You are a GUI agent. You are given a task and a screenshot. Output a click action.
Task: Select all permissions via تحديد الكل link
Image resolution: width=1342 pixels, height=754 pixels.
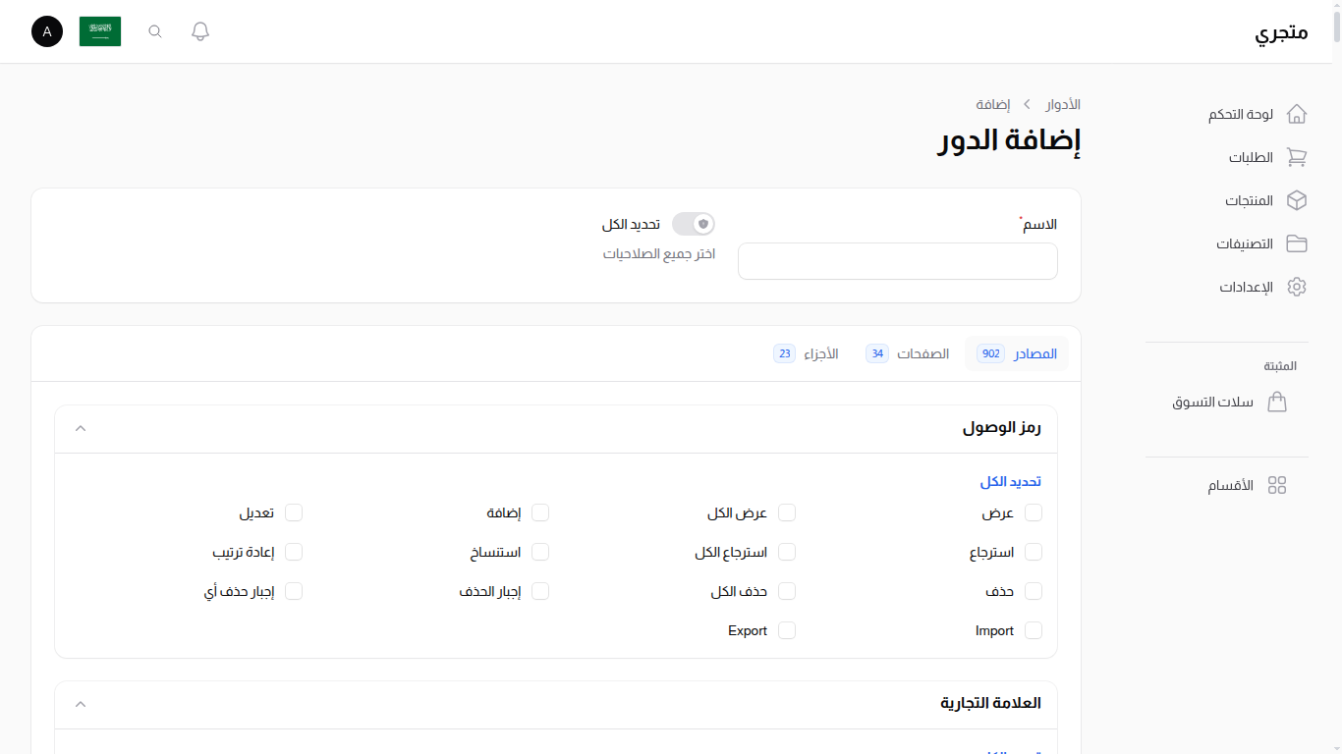tap(1013, 481)
